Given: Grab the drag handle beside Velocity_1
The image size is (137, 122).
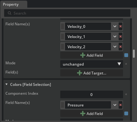Looking at the screenshot, I should tap(62, 36).
